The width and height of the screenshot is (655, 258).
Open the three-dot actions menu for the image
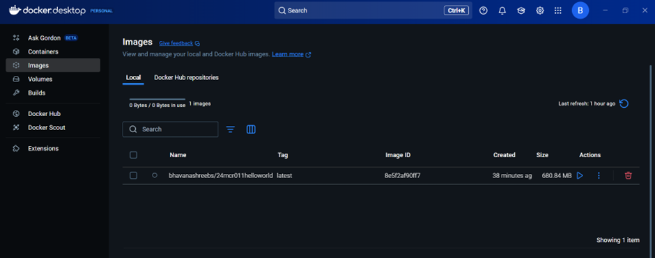click(x=599, y=175)
